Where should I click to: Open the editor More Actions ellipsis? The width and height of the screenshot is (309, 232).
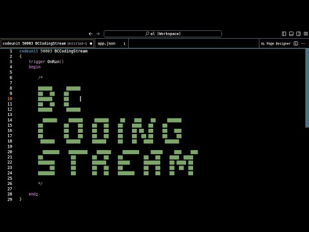pyautogui.click(x=303, y=44)
